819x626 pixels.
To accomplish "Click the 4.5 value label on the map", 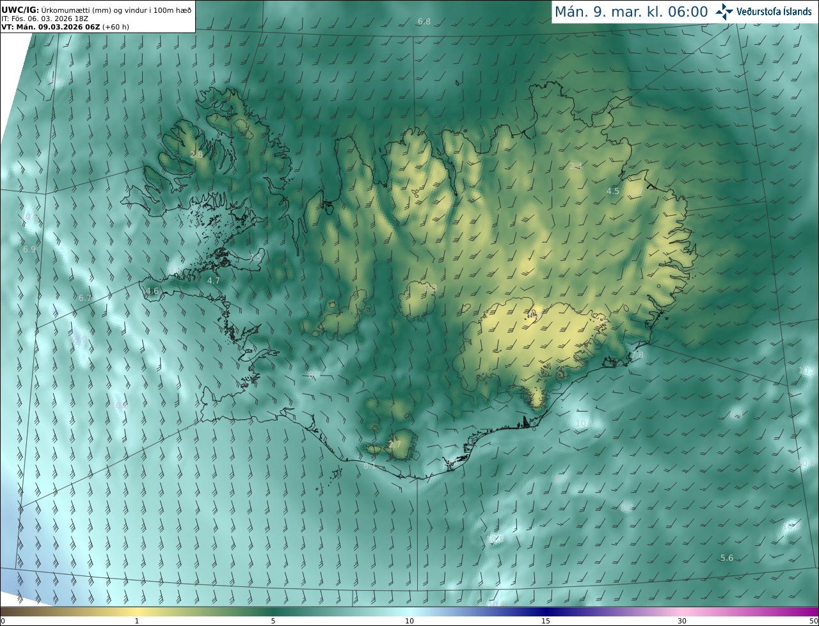I will (x=613, y=191).
